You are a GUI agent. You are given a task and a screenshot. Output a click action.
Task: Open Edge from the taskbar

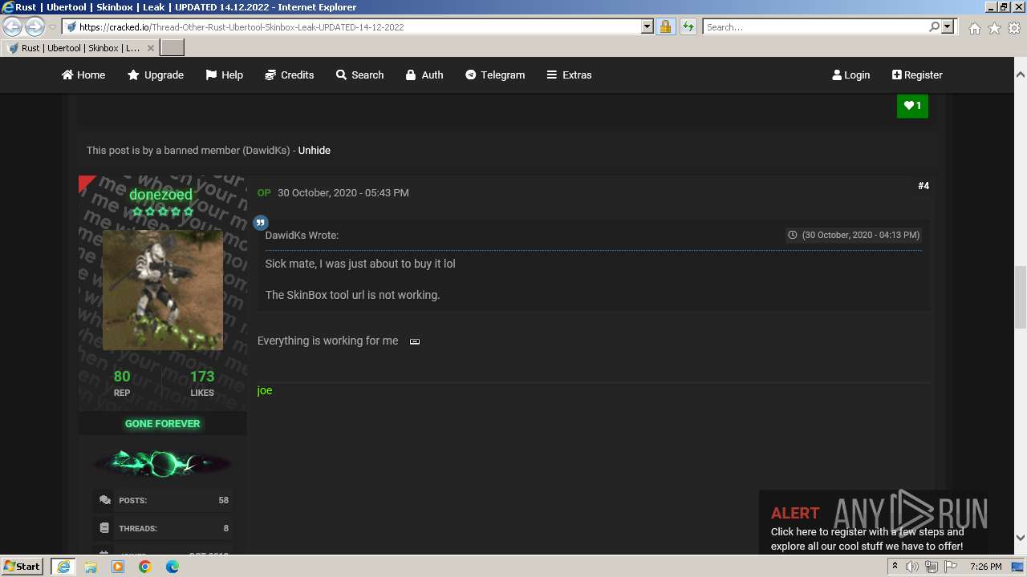coord(173,567)
